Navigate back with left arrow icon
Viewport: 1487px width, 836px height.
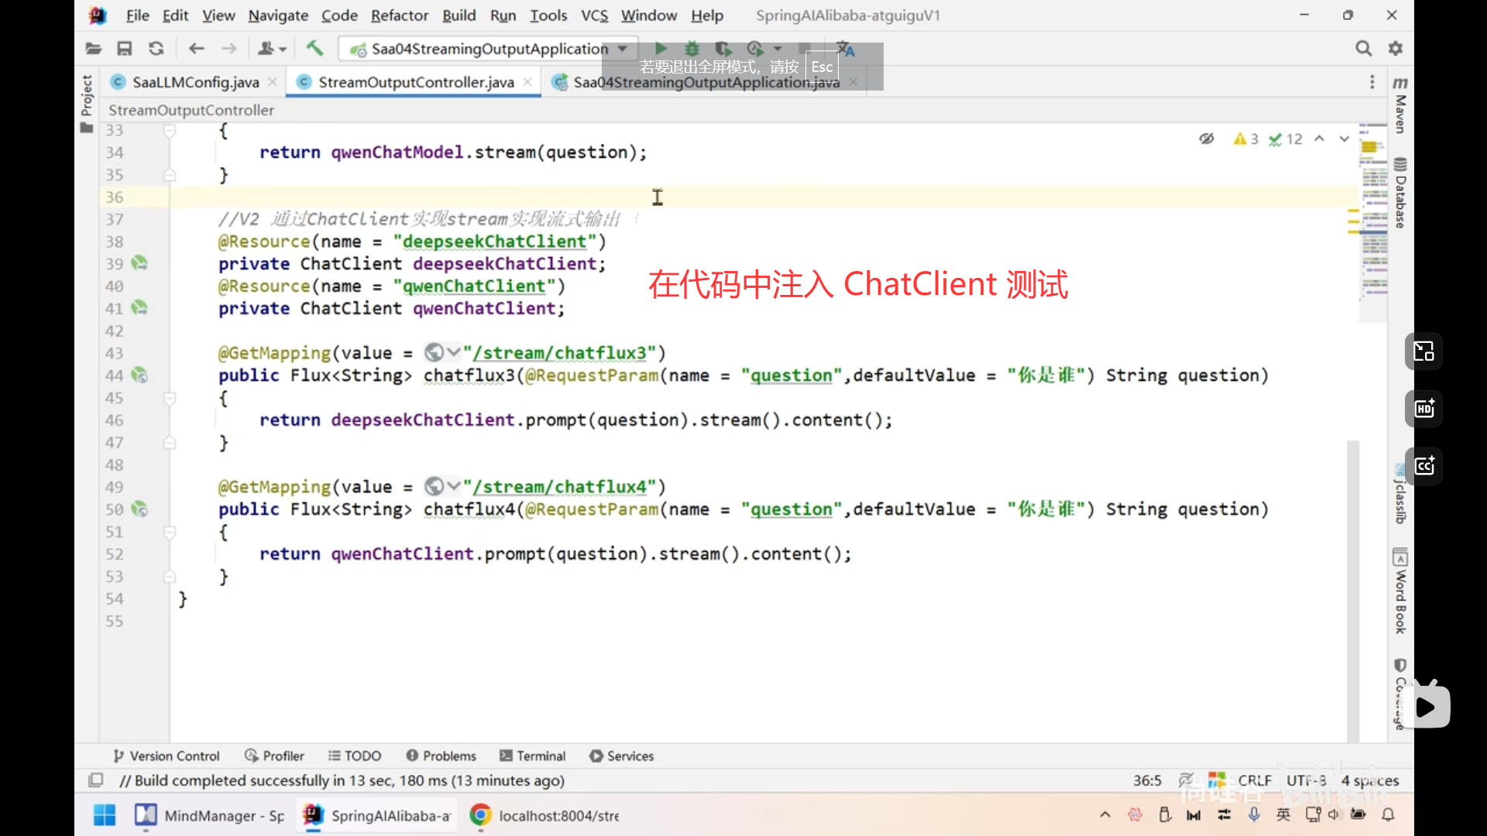pyautogui.click(x=196, y=48)
